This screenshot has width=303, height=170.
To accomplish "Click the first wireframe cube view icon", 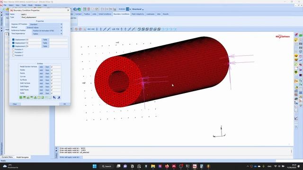I will click(x=139, y=29).
